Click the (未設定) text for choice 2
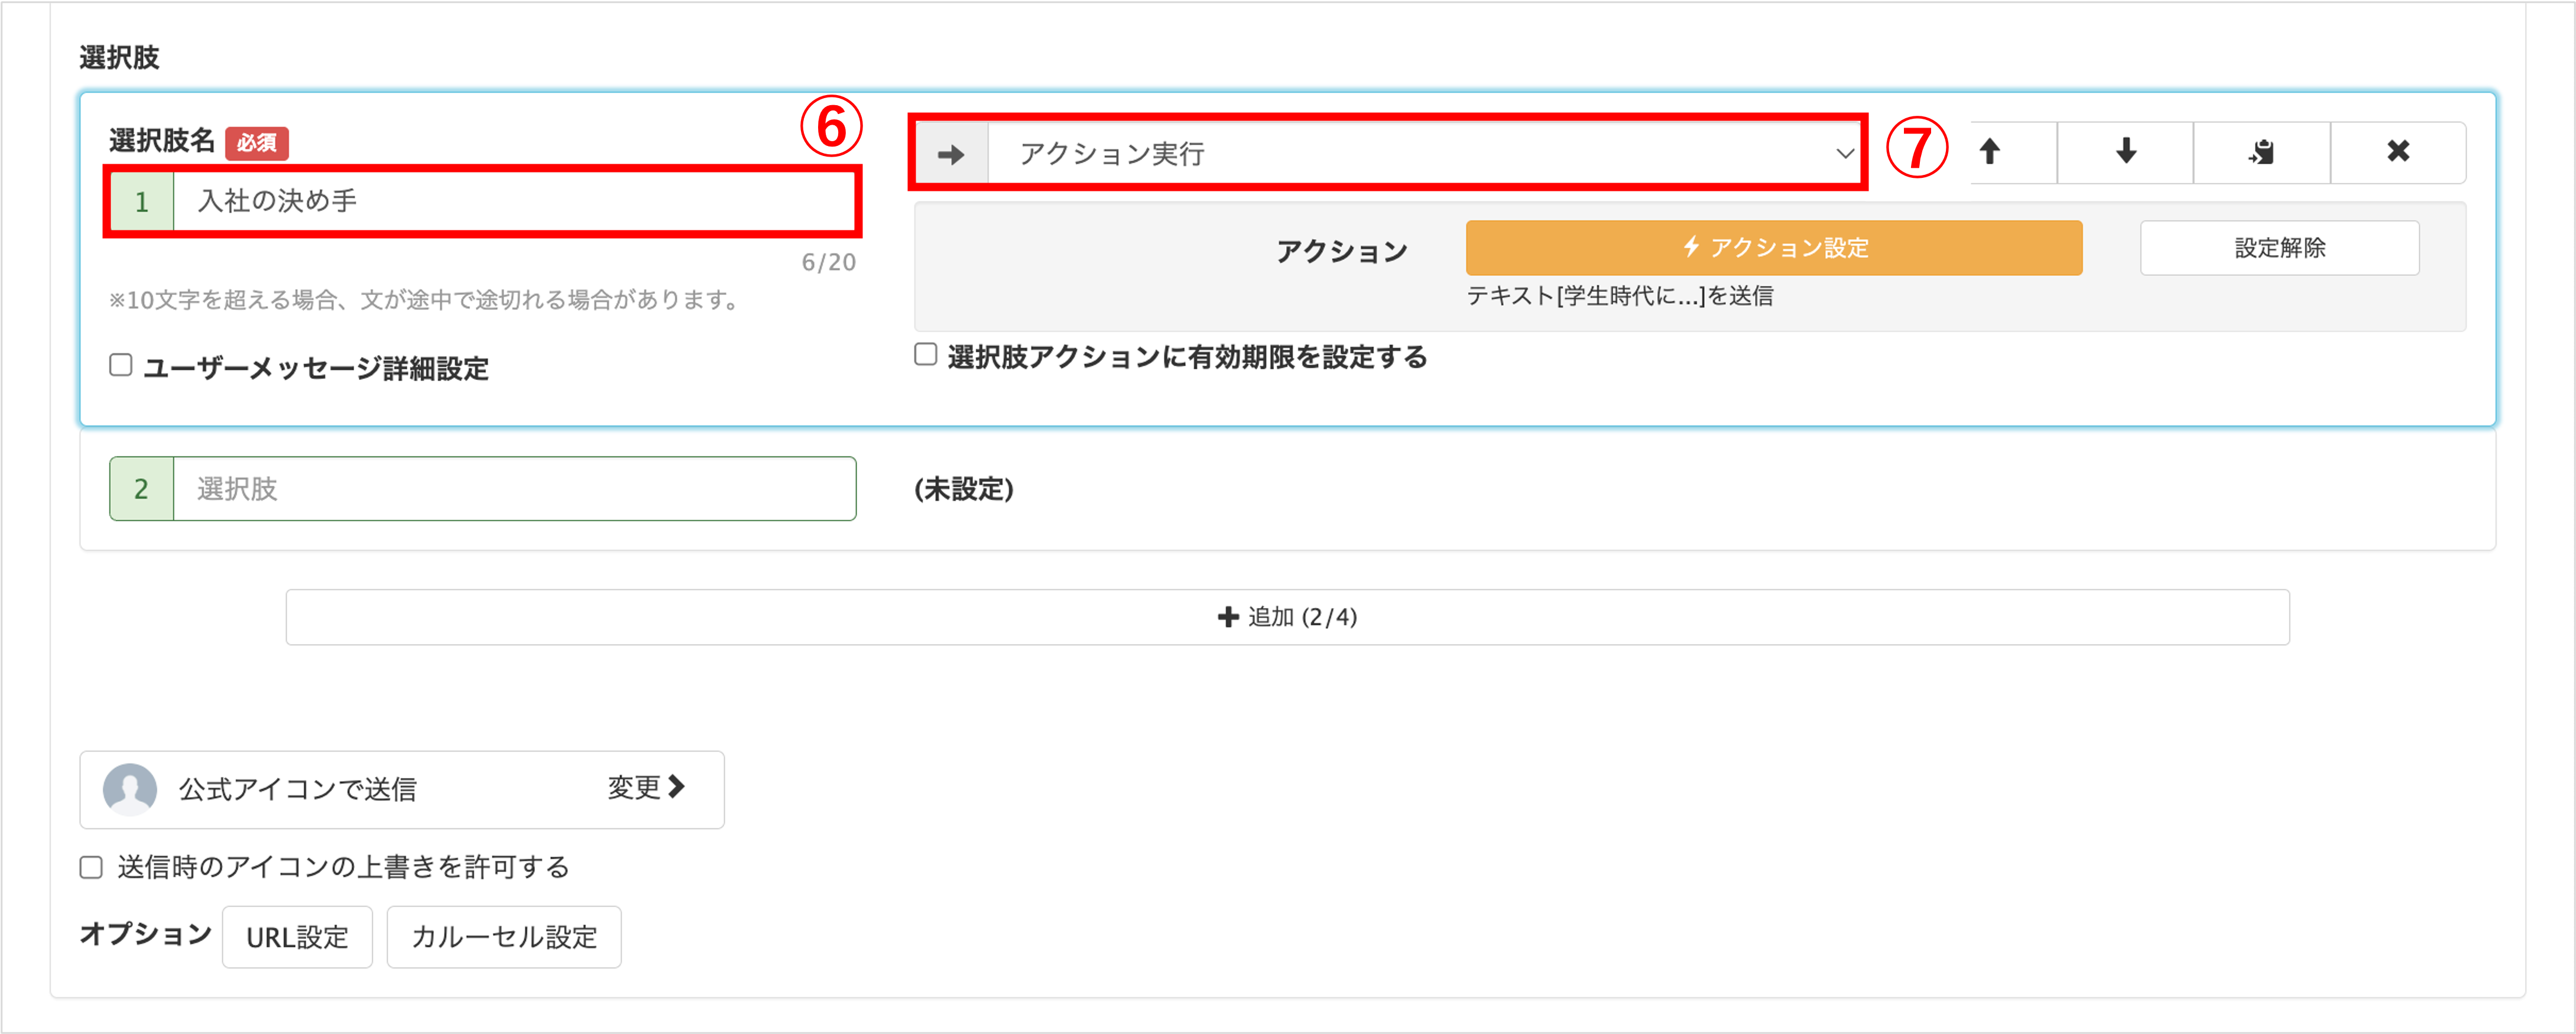 (x=964, y=489)
